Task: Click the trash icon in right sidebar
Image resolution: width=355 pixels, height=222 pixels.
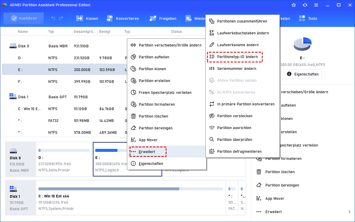Action: point(259,172)
